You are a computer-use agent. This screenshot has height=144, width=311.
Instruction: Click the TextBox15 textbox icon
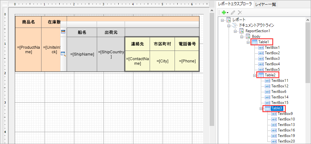[x=268, y=103]
